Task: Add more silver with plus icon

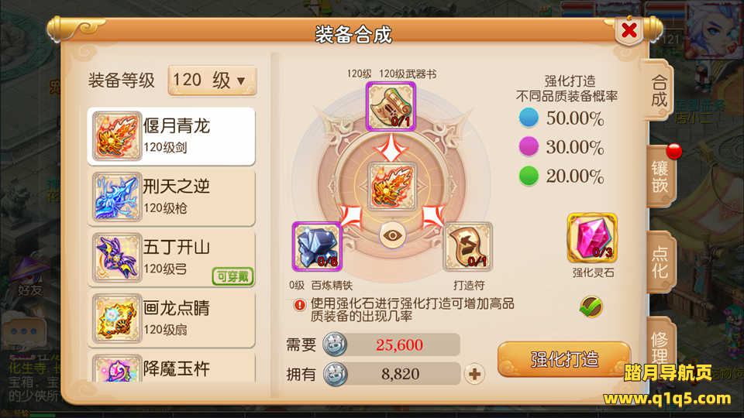Action: point(474,374)
